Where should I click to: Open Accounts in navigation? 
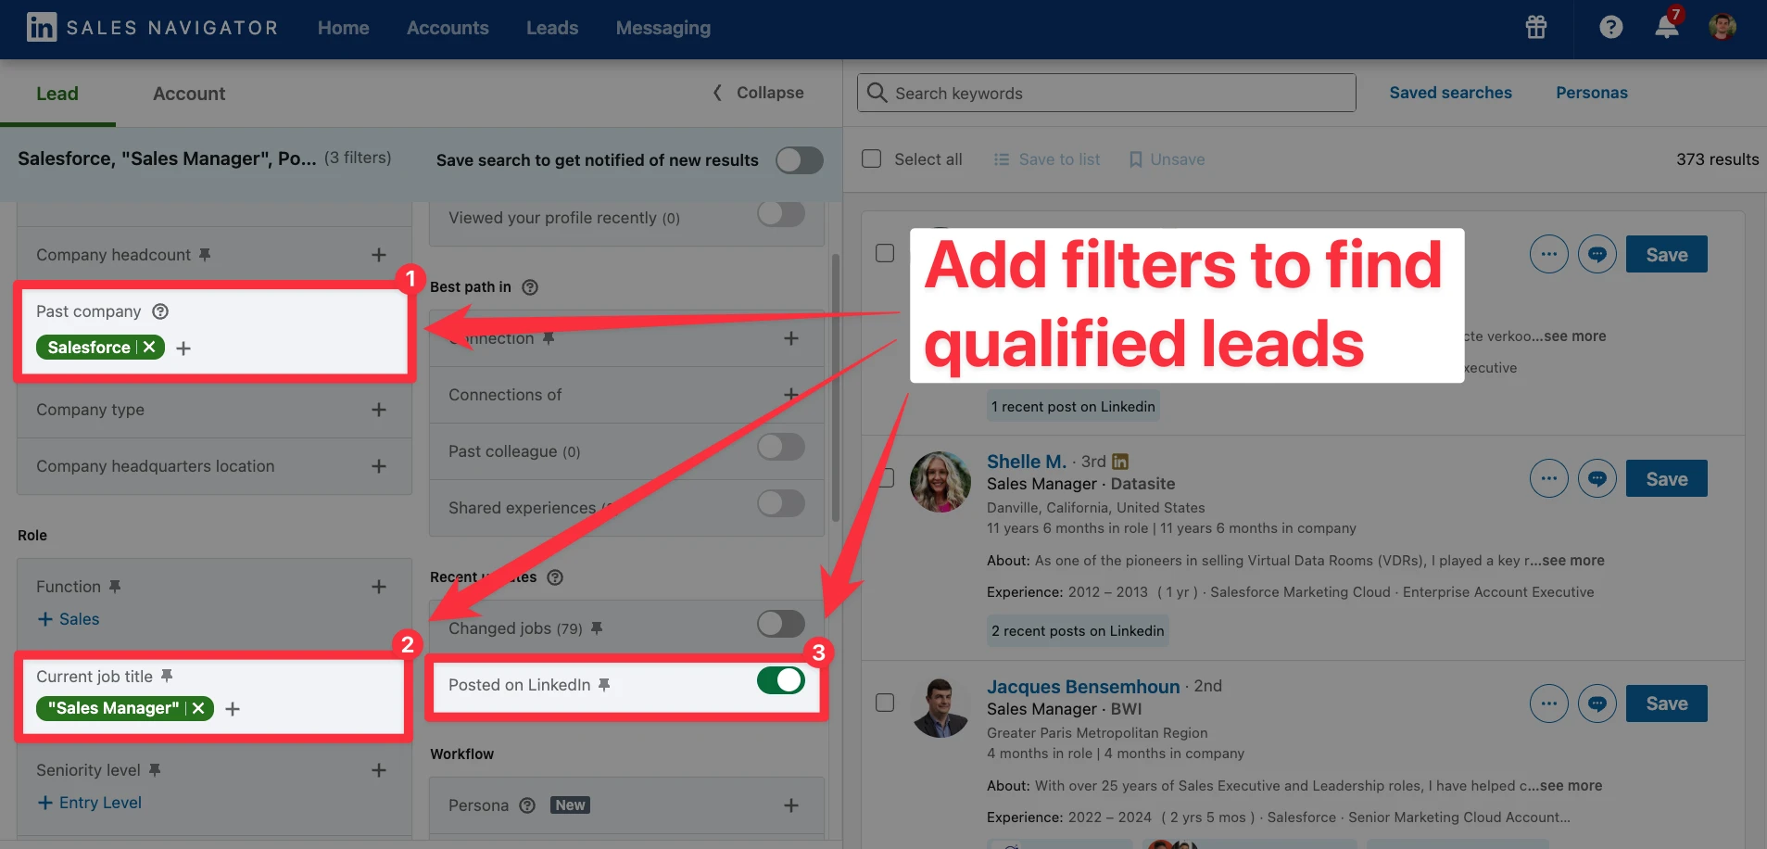tap(448, 28)
